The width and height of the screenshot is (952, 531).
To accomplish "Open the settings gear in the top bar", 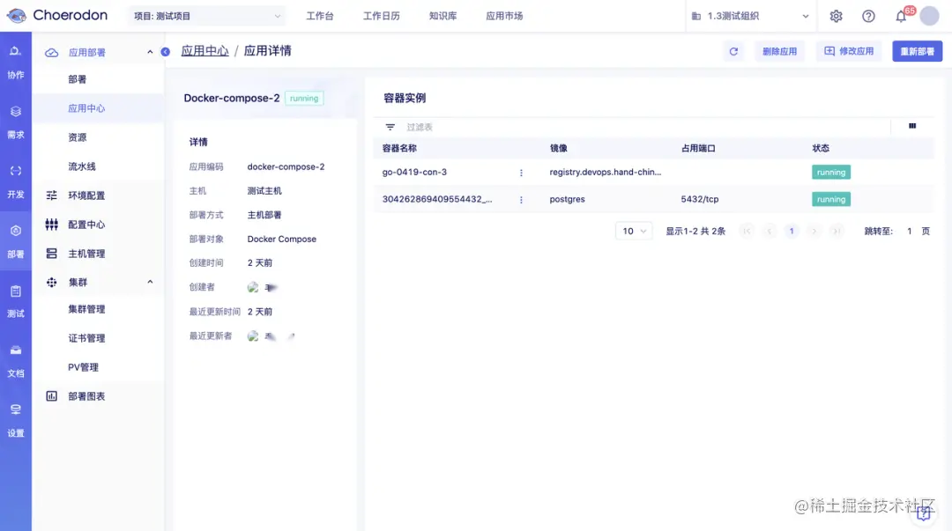I will pyautogui.click(x=836, y=17).
